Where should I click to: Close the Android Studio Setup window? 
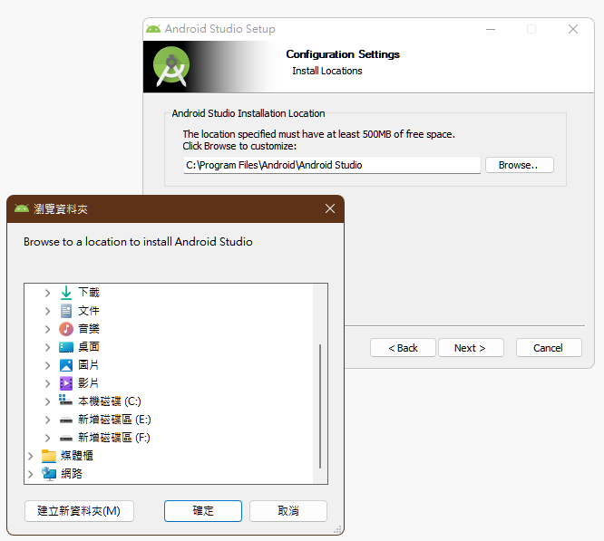pos(573,29)
